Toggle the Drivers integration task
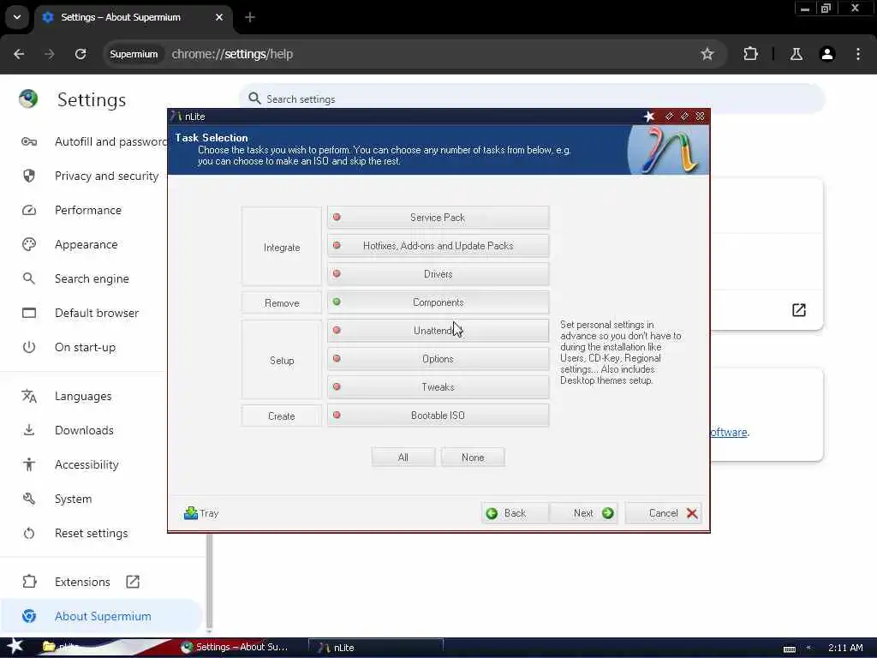Image resolution: width=877 pixels, height=658 pixels. pos(438,274)
